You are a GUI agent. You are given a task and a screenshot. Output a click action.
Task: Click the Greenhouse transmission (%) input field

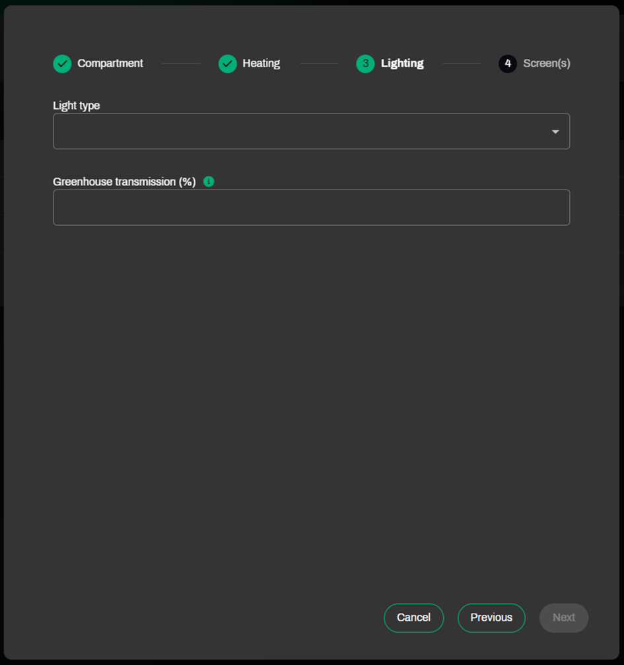point(312,207)
